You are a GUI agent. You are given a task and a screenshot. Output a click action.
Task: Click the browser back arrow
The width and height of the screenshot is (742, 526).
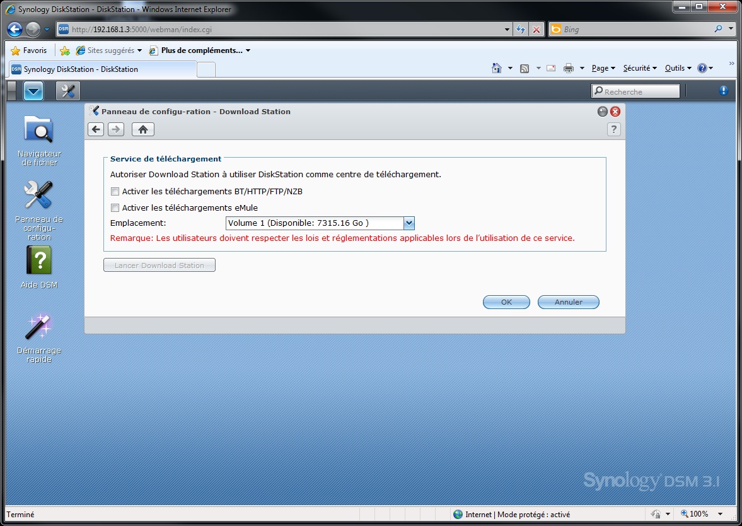point(14,30)
